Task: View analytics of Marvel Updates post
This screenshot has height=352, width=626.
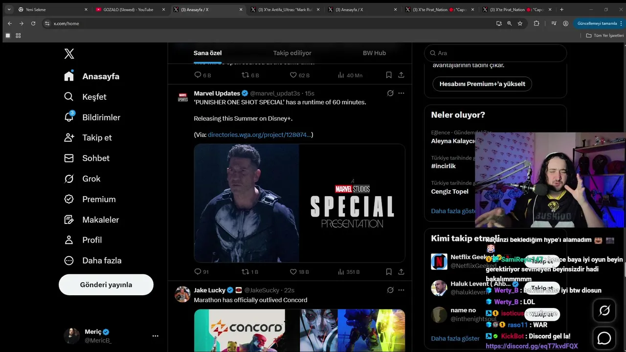Action: click(x=348, y=272)
